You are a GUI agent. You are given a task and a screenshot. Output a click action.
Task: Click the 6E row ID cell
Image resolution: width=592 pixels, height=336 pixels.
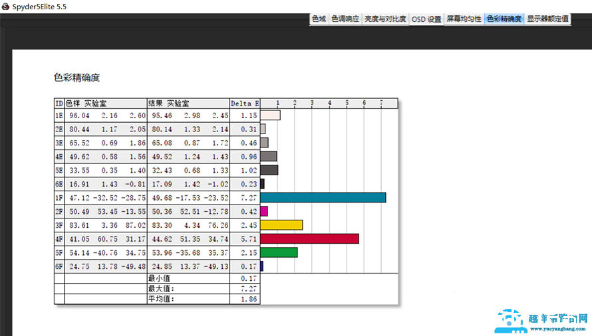tap(59, 184)
